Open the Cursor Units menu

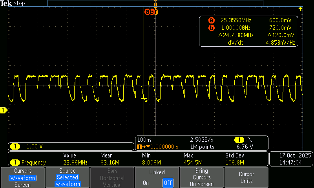(x=246, y=177)
